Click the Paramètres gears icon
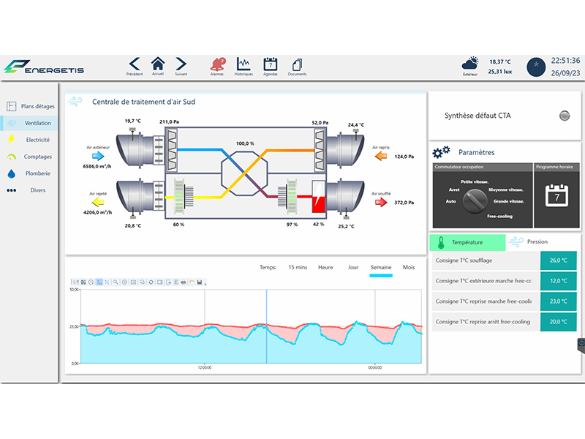Image resolution: width=585 pixels, height=439 pixels. click(441, 152)
